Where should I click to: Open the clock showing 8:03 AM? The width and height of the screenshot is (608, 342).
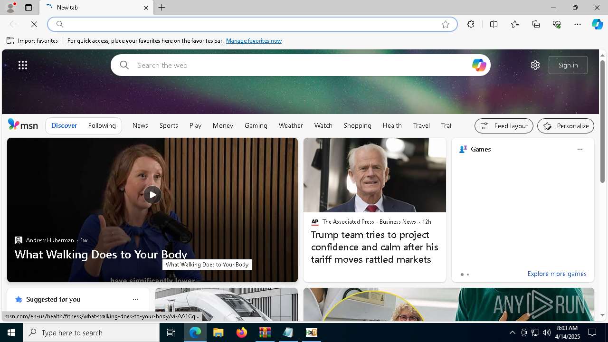(x=568, y=332)
